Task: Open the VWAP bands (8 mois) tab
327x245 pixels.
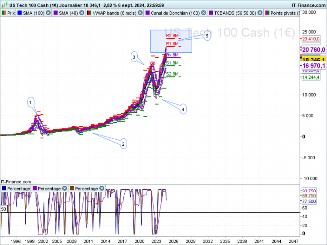Action: [114, 13]
